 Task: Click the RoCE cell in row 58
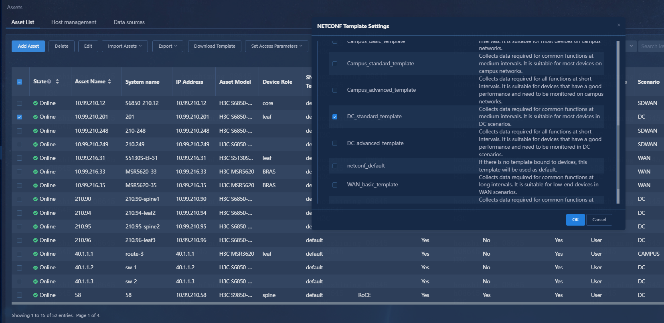364,295
